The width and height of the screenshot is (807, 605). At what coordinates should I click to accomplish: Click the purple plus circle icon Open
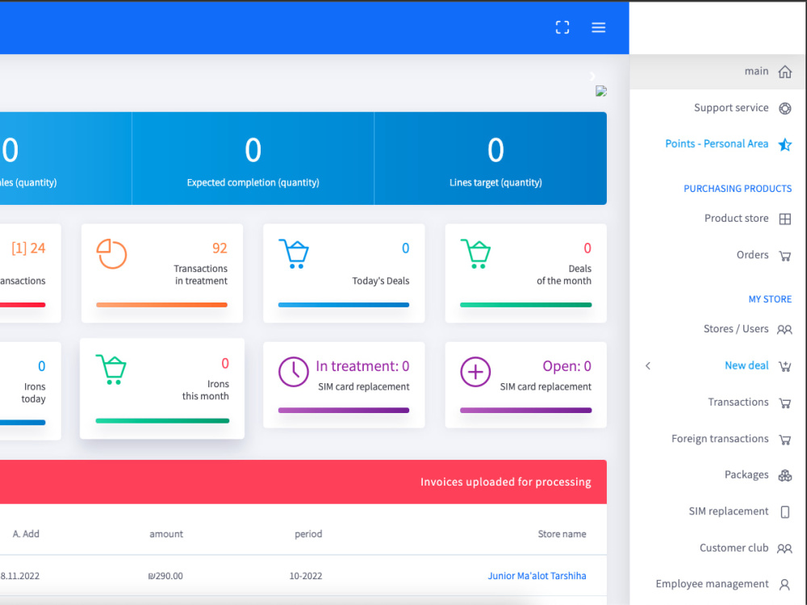(475, 371)
